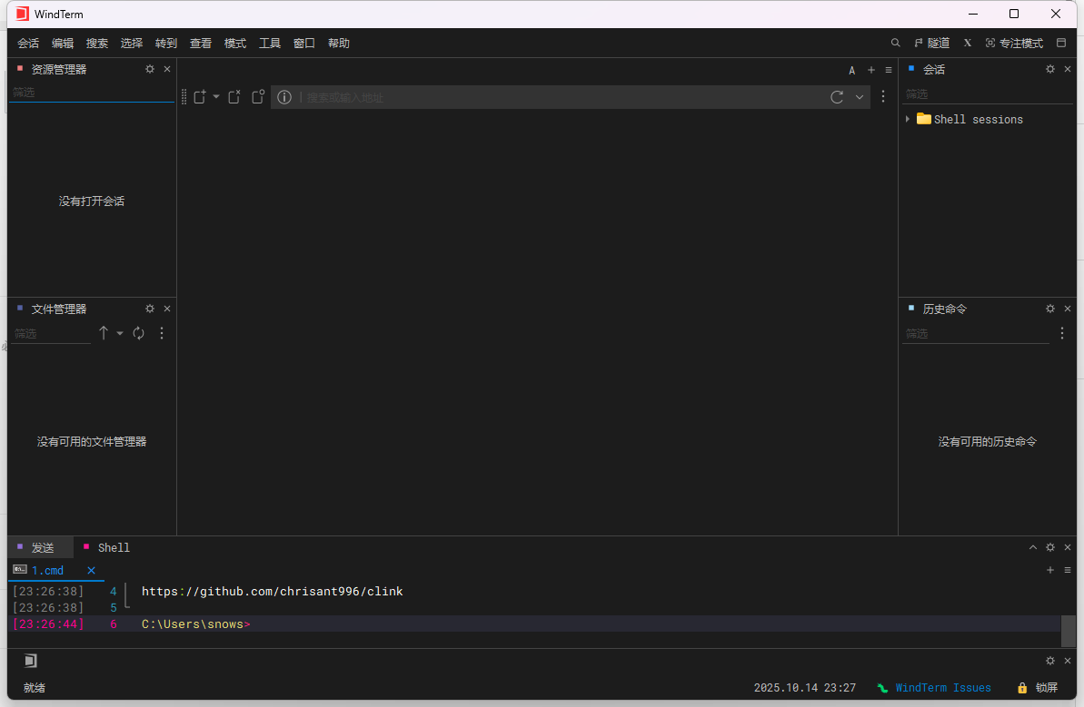Click the new session icon in address toolbar
The width and height of the screenshot is (1084, 707).
pyautogui.click(x=201, y=97)
